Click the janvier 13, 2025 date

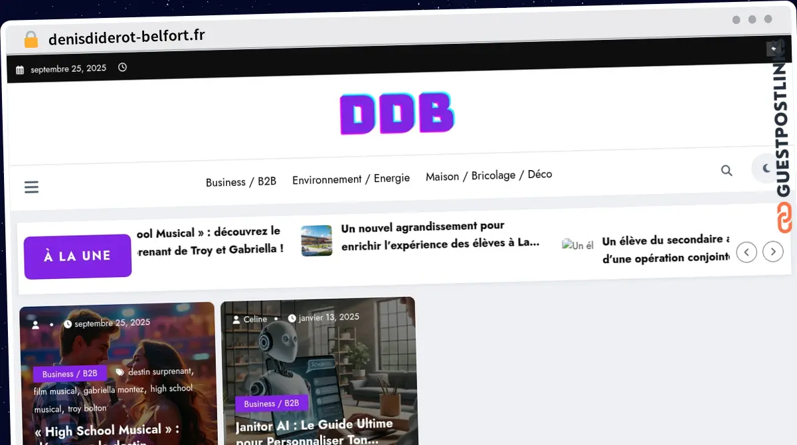pos(329,317)
